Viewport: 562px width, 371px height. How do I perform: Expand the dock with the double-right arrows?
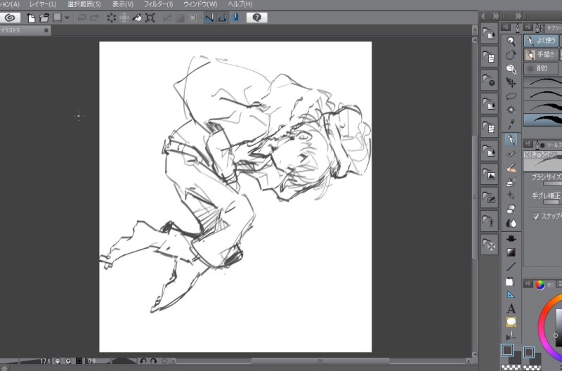tap(495, 15)
